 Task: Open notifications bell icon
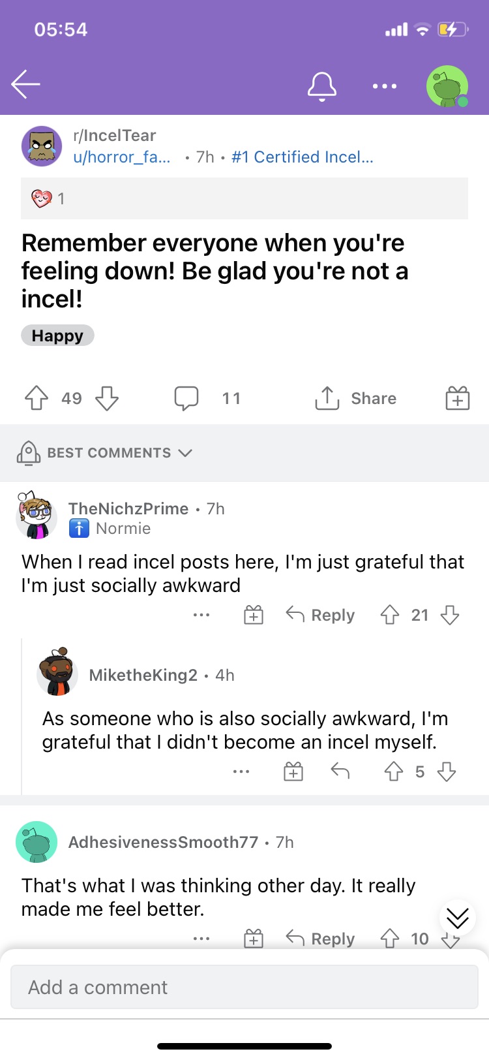click(x=322, y=86)
